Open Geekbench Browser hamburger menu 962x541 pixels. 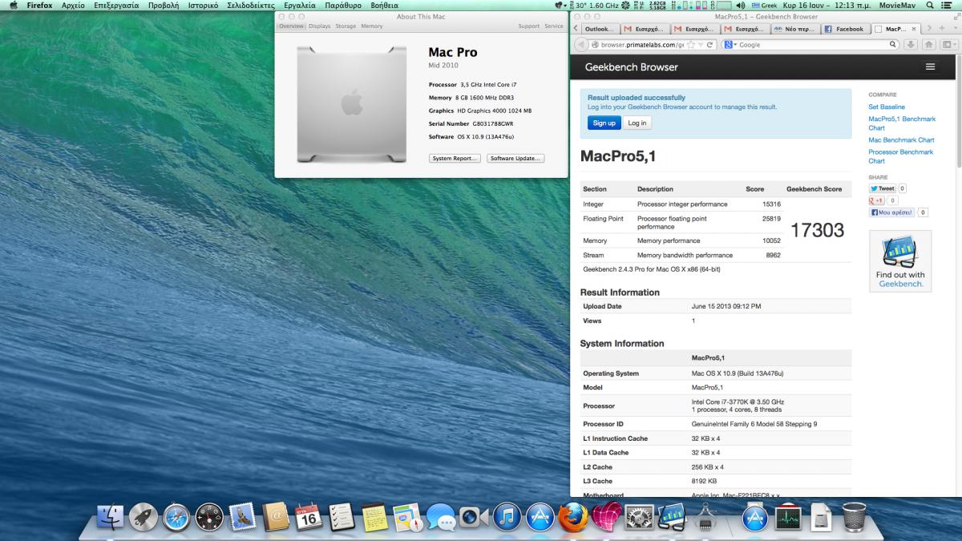[x=930, y=67]
